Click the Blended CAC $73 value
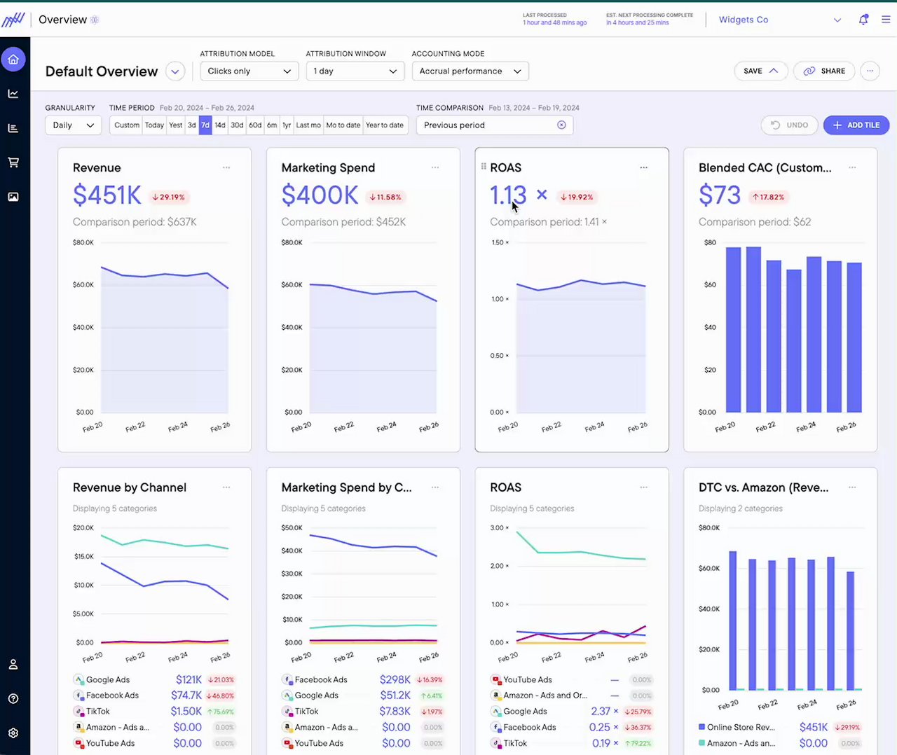Viewport: 897px width, 755px height. [x=720, y=195]
